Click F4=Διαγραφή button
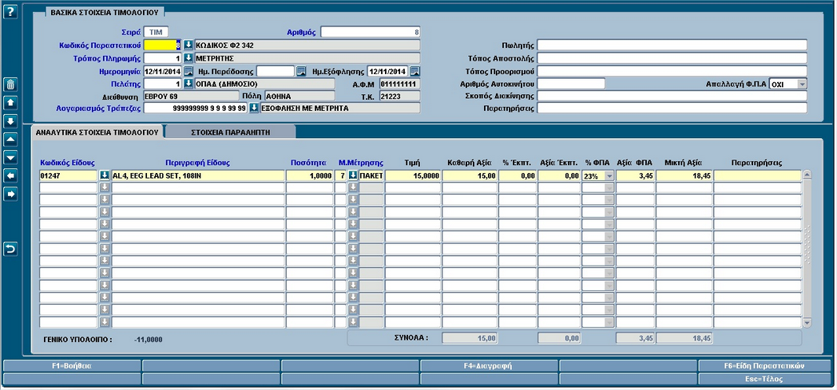Image resolution: width=837 pixels, height=390 pixels. (490, 366)
